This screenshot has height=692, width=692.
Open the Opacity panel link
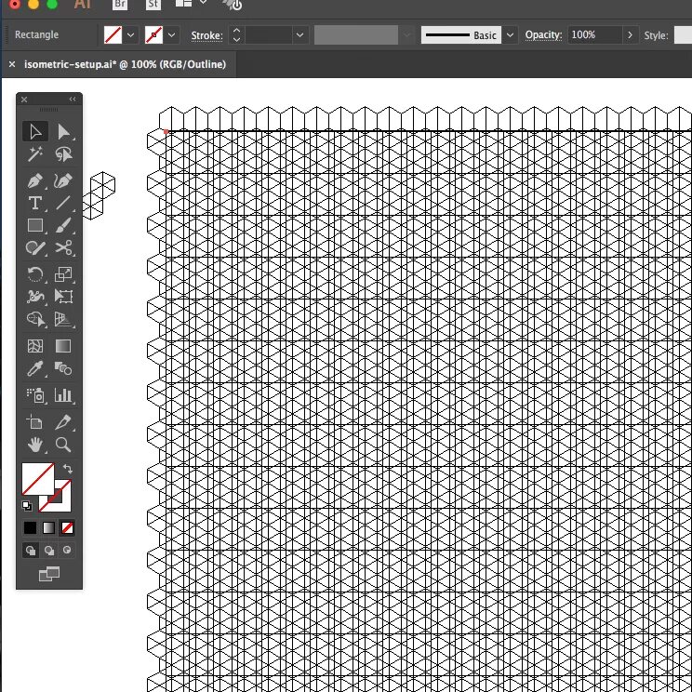(543, 35)
